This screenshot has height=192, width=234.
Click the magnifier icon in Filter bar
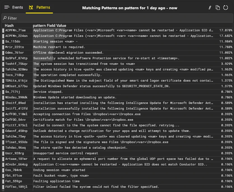(5, 18)
